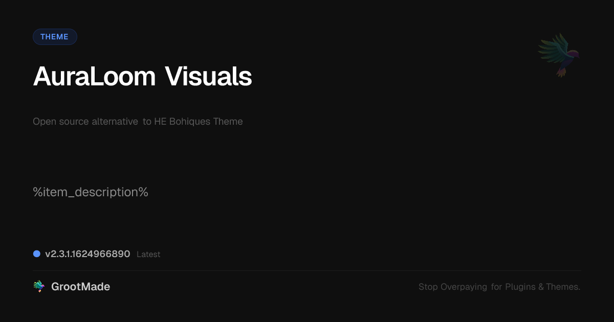Select the THEME category badge

[x=55, y=37]
